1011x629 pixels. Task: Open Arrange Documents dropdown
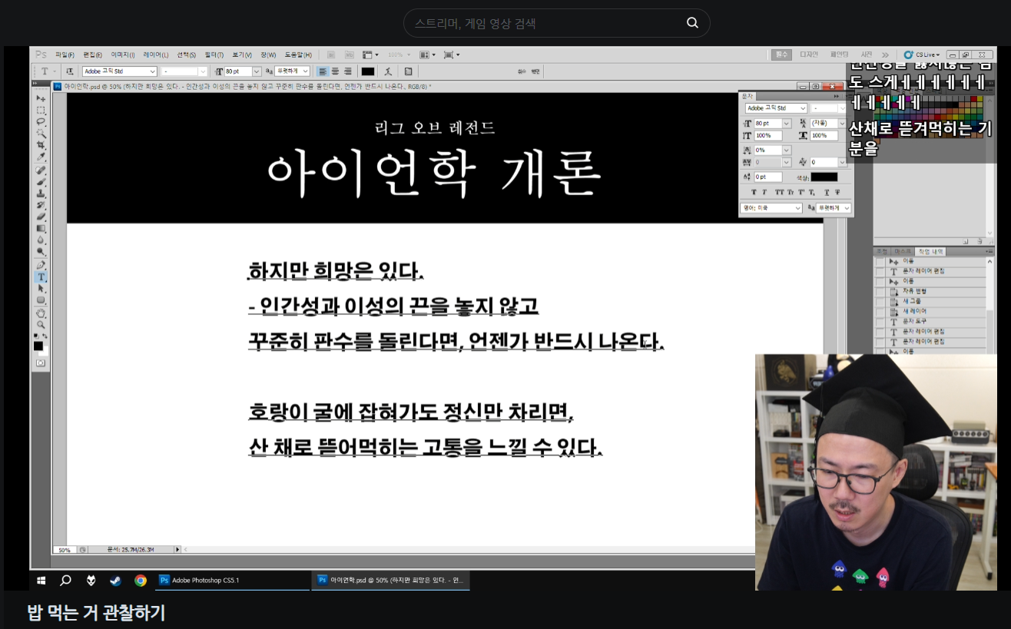[x=429, y=55]
